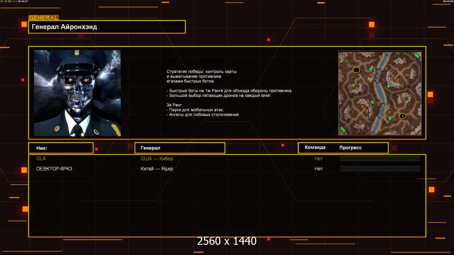
Task: Click the 'Команда' column label
Action: click(315, 147)
